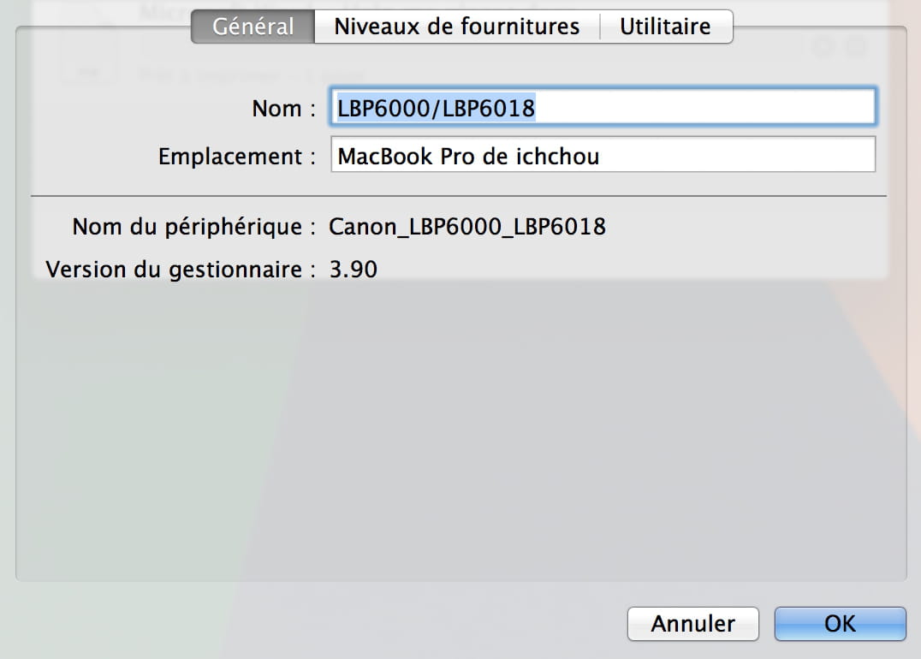The width and height of the screenshot is (921, 659).
Task: Click the "Nom du périphérique" label
Action: 187,227
